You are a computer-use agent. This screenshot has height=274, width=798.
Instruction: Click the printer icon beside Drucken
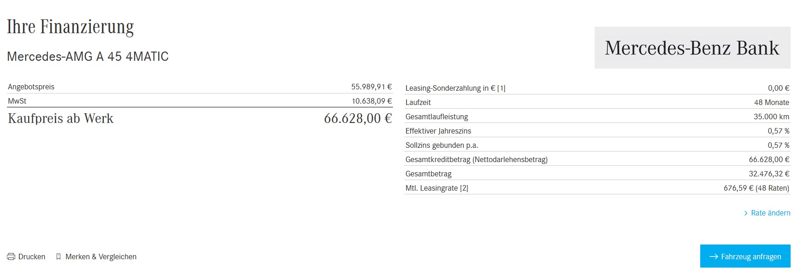tap(11, 257)
